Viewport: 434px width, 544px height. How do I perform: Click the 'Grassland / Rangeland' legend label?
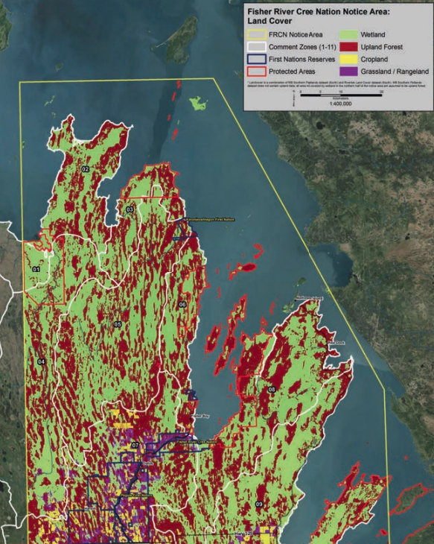[395, 72]
